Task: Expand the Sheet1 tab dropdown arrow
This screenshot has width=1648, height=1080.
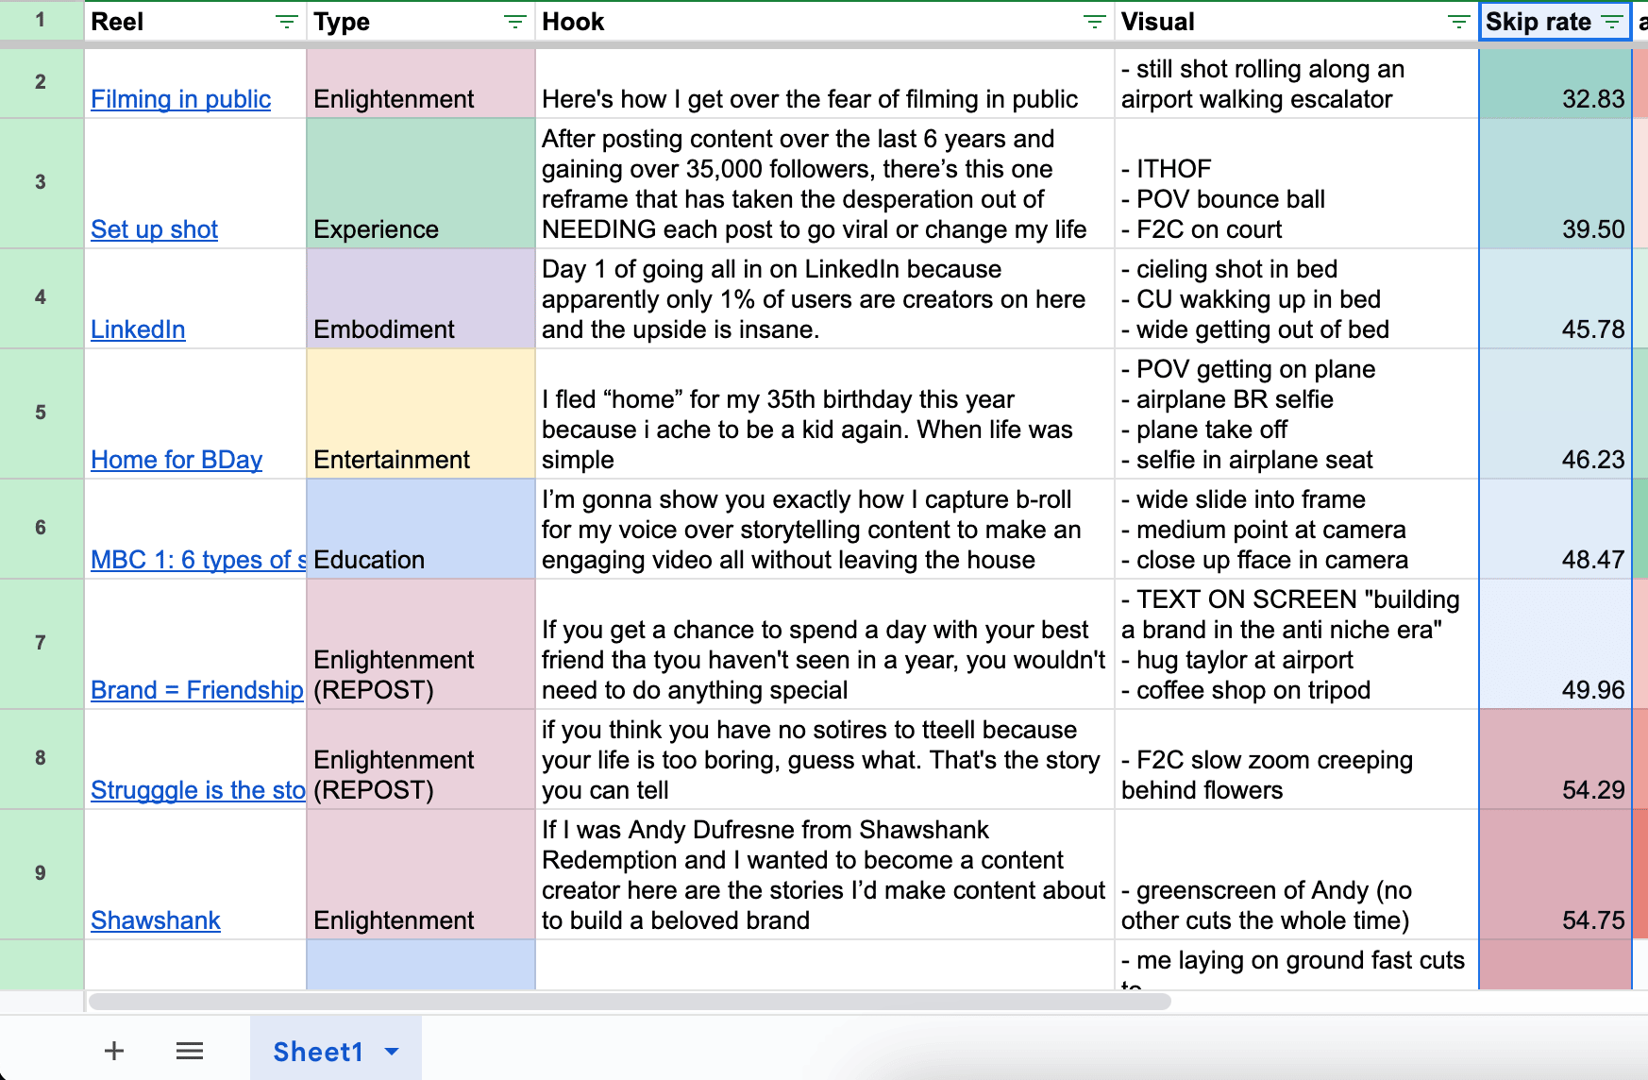Action: (x=392, y=1051)
